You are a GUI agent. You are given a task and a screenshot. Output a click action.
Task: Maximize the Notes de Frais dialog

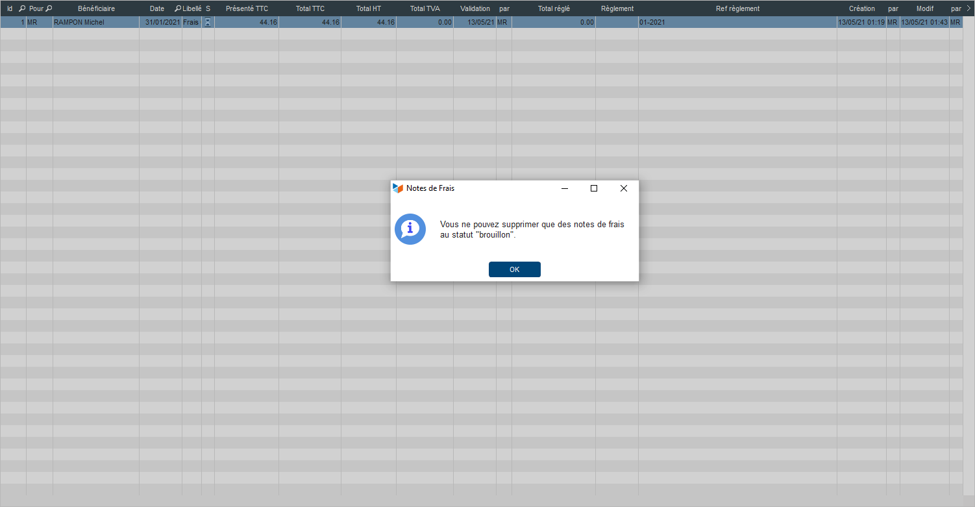[x=593, y=188]
